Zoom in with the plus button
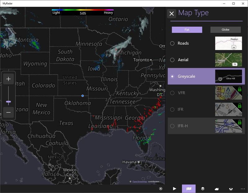This screenshot has width=248, height=193. [x=9, y=79]
